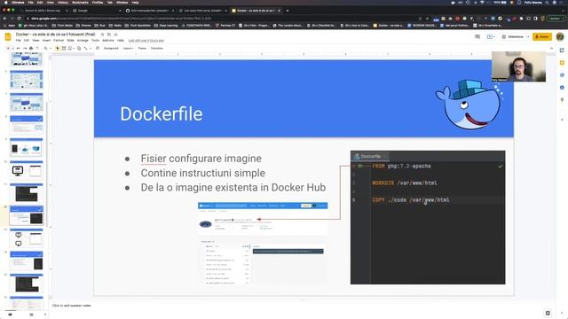Open the Bookmarks menu in macOS menu bar
The width and height of the screenshot is (568, 319).
point(80,3)
